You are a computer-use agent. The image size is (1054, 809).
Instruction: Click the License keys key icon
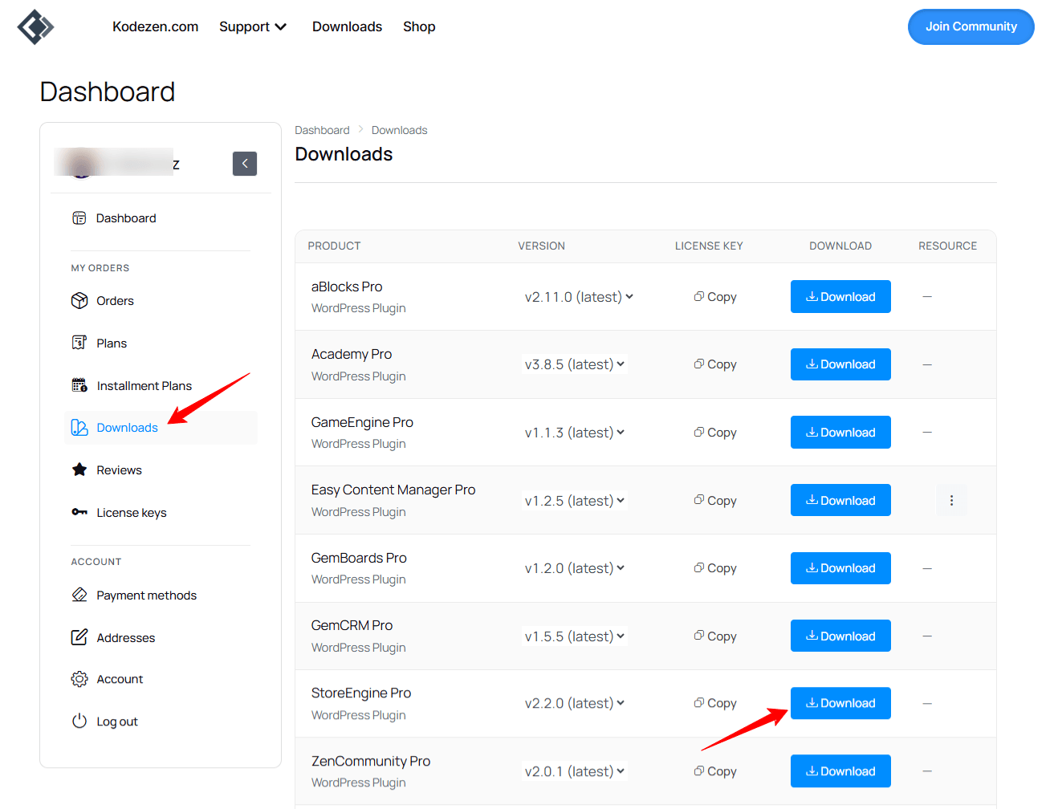(79, 512)
